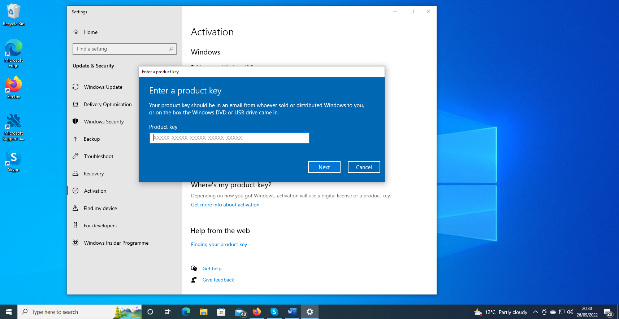Open the Home icon in Settings sidebar
The height and width of the screenshot is (319, 619).
coord(76,32)
